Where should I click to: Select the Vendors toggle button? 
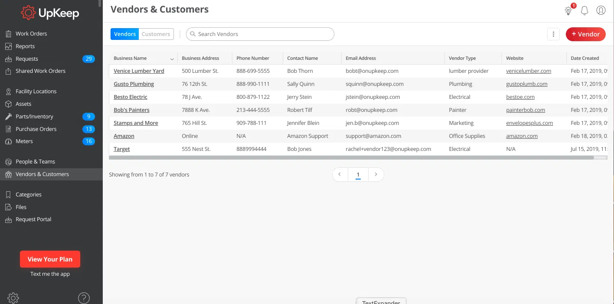[125, 34]
